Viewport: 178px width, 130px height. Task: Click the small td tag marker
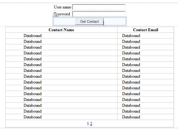pos(56,15)
